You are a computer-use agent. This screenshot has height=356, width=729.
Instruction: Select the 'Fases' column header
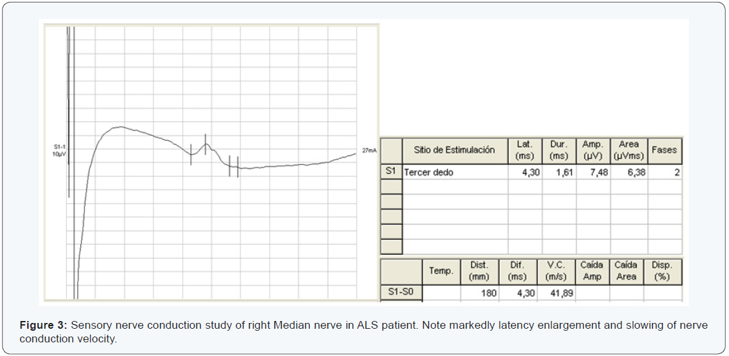[664, 150]
